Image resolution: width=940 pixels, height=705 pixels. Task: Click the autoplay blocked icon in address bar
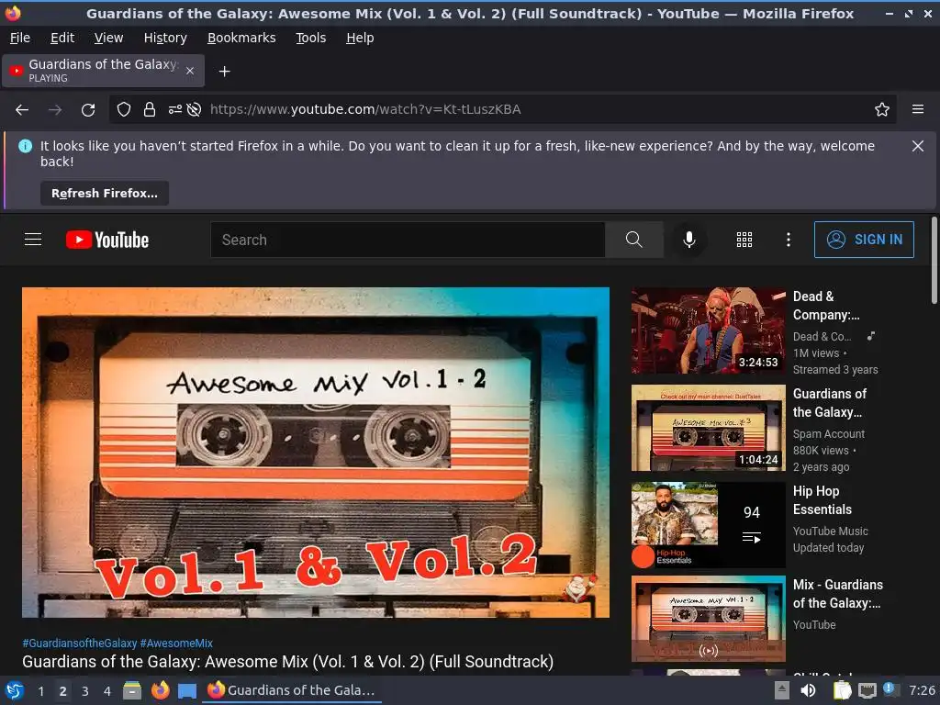(194, 110)
